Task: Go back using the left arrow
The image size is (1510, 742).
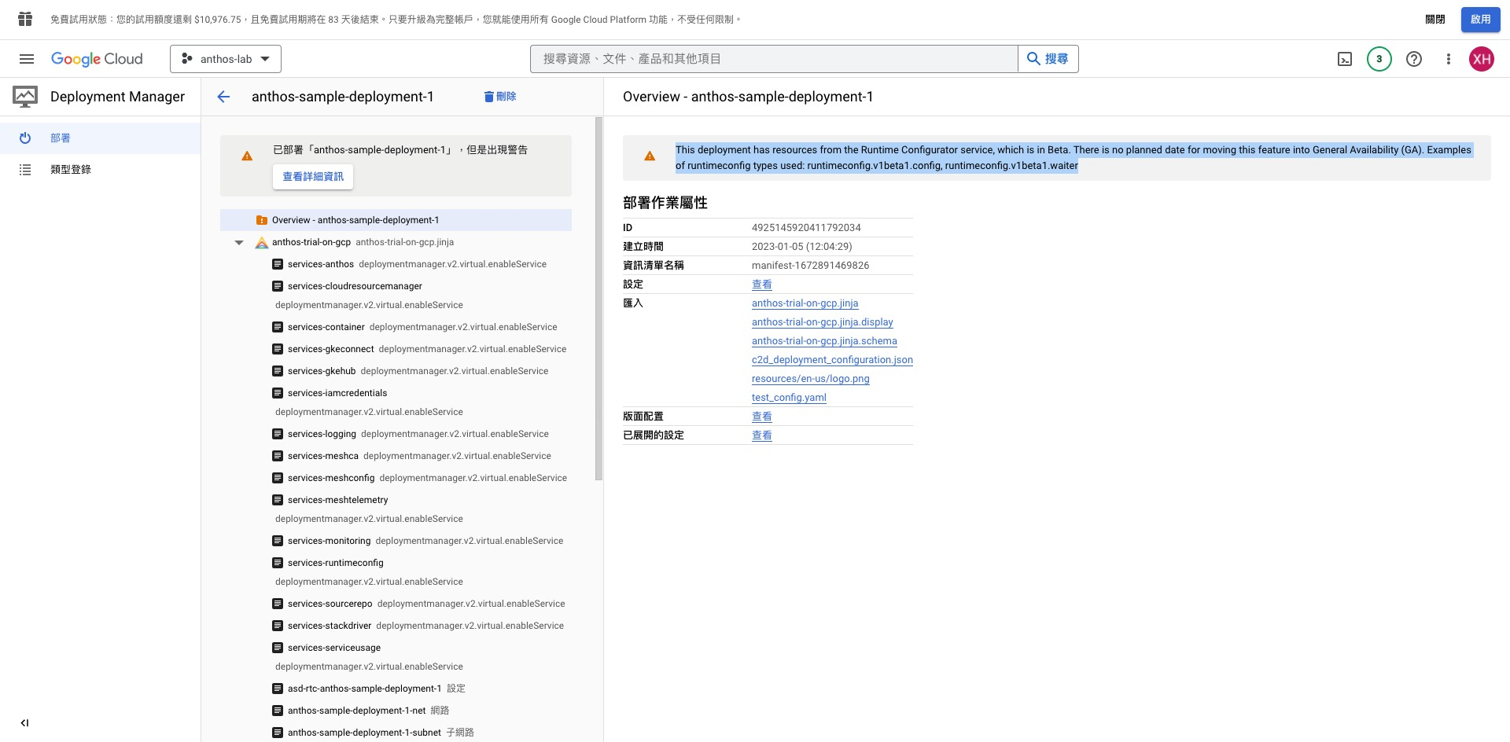Action: (x=223, y=97)
